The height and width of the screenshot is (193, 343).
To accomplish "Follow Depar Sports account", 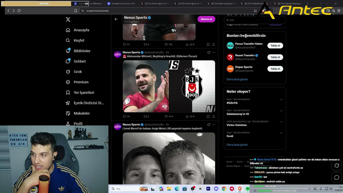I will click(275, 69).
